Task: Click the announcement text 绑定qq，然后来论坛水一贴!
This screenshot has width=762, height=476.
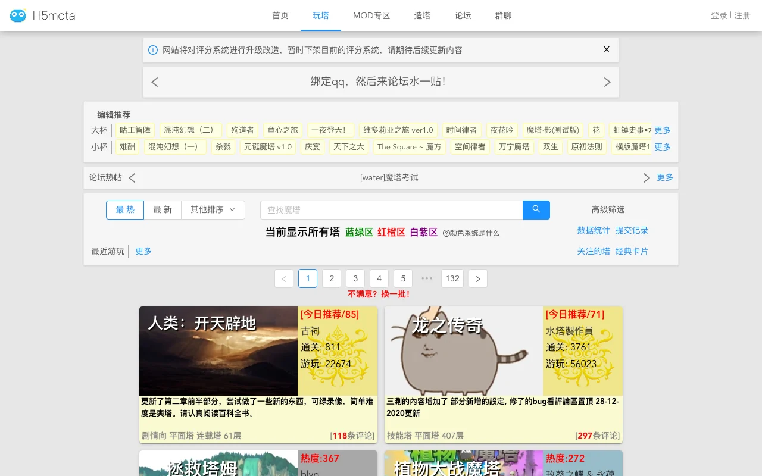Action: [x=378, y=82]
